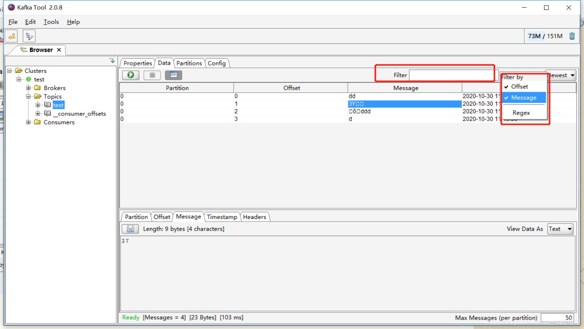Close the Browser tab

59,50
